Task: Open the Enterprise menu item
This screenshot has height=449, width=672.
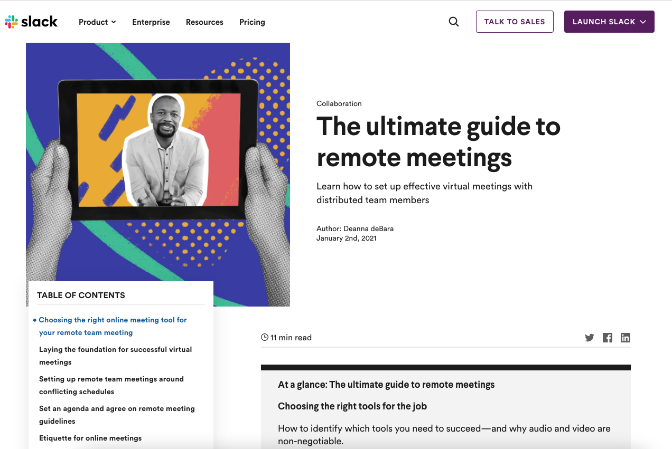Action: click(x=151, y=22)
